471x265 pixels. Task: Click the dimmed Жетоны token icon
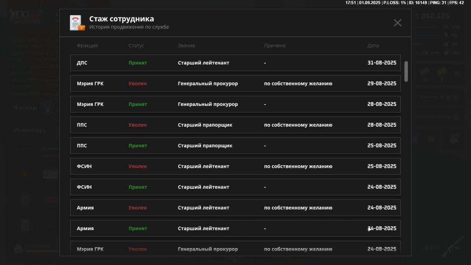coord(48,108)
